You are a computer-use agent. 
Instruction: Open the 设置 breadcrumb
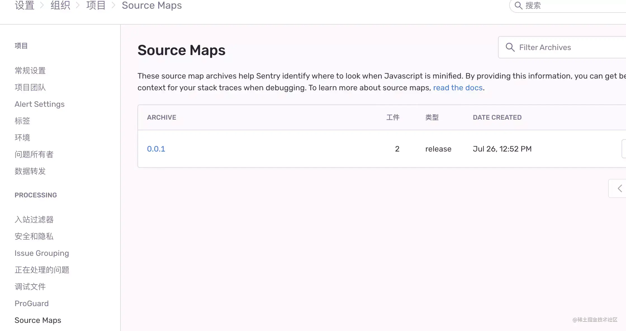[25, 5]
